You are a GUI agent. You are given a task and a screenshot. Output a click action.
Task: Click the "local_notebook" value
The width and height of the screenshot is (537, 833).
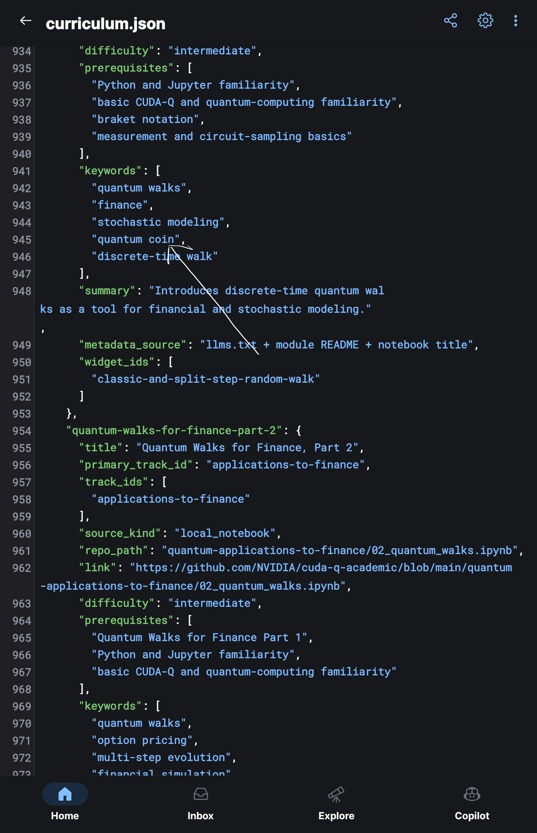225,533
